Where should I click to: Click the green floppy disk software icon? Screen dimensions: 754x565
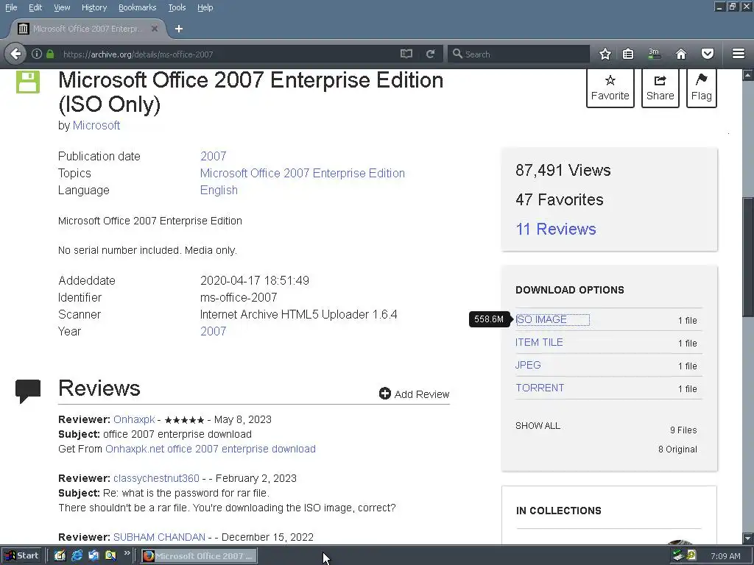coord(28,82)
